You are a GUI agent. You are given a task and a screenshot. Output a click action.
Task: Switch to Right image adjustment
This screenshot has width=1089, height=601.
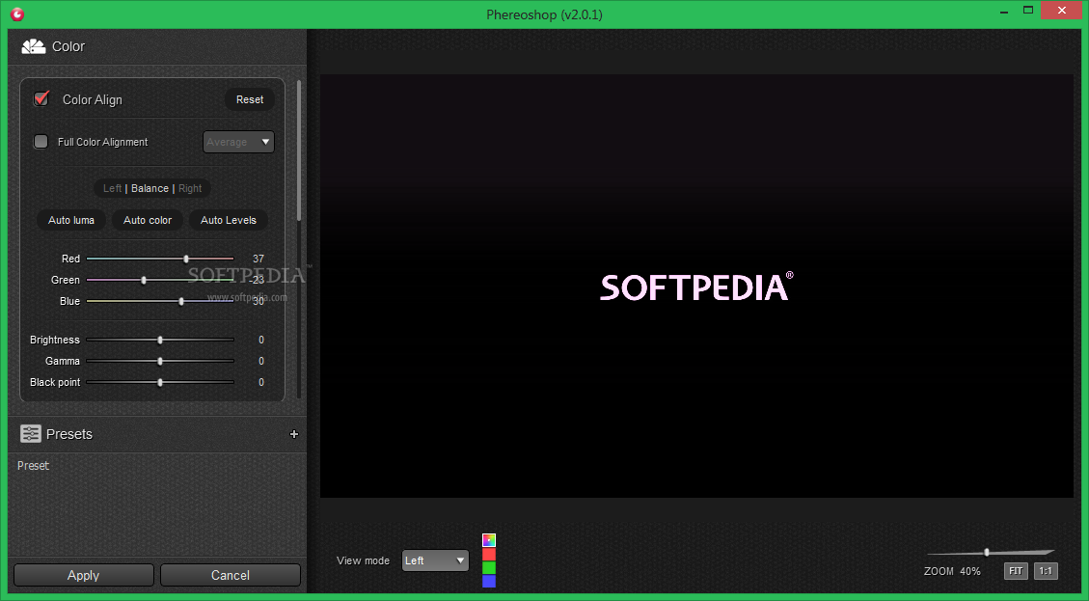(190, 188)
